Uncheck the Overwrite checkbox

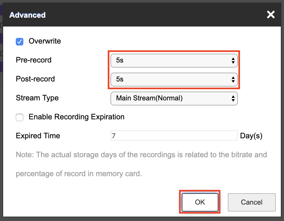point(20,42)
